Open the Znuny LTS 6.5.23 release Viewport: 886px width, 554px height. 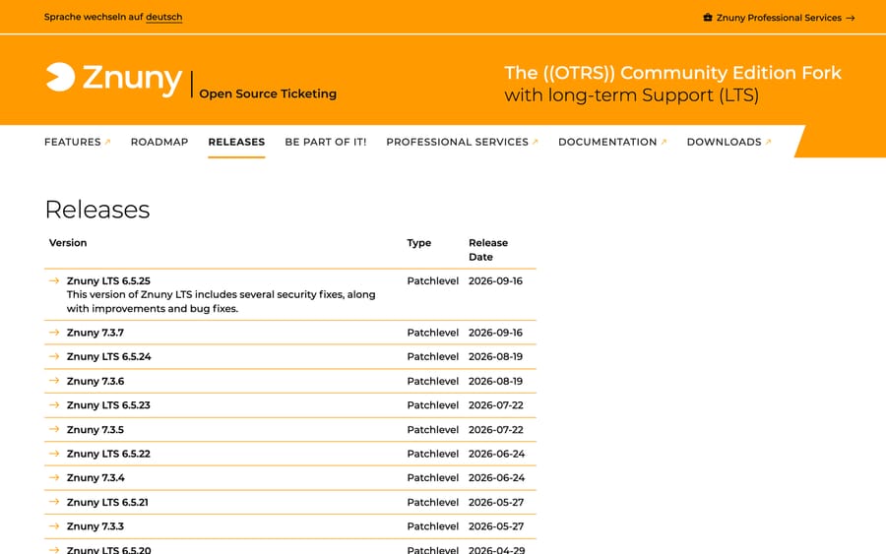click(x=108, y=404)
